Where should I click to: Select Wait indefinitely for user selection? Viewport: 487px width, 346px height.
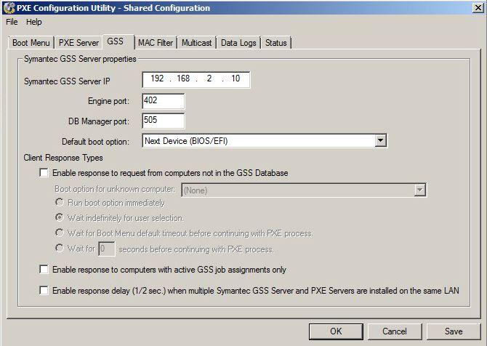coord(60,217)
